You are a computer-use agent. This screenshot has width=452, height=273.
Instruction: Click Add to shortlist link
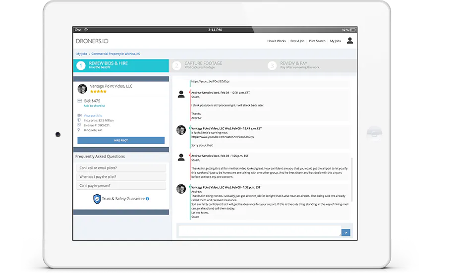point(94,106)
